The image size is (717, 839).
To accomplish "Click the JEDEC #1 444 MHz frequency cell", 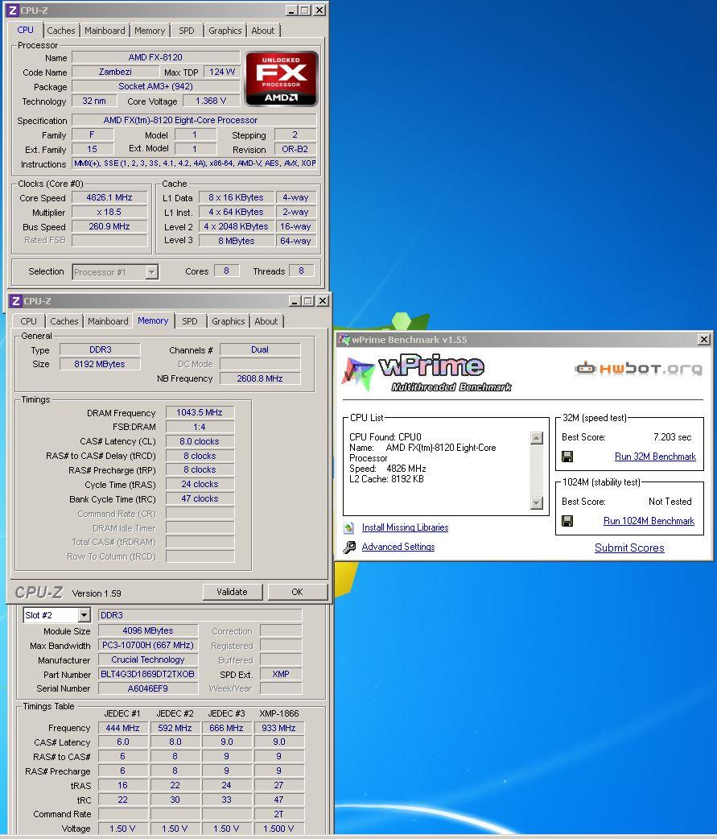I will tap(122, 728).
